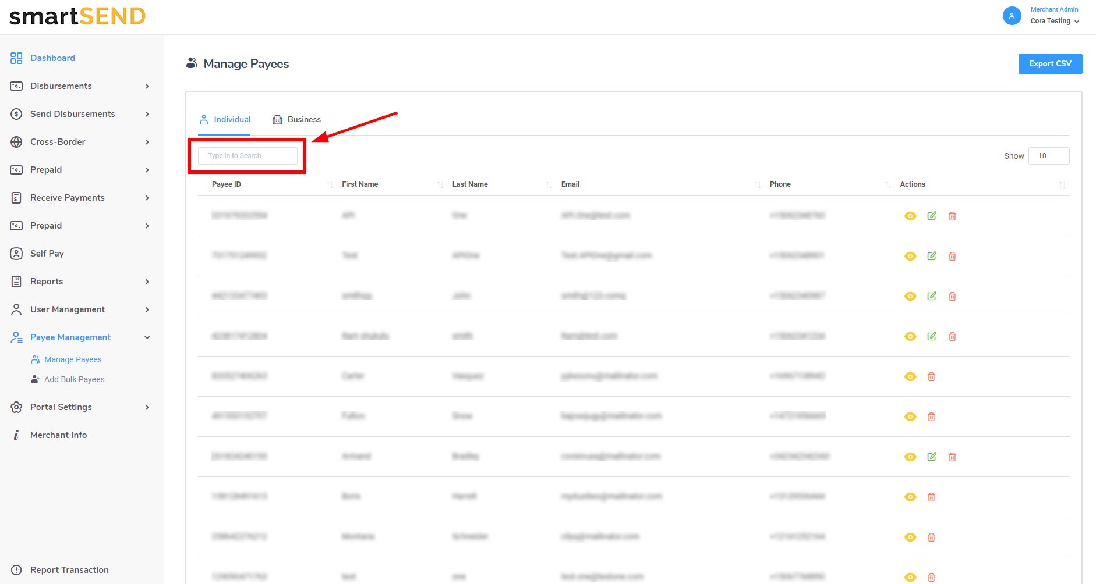This screenshot has height=584, width=1096.
Task: Select the Individual tab
Action: coord(225,120)
